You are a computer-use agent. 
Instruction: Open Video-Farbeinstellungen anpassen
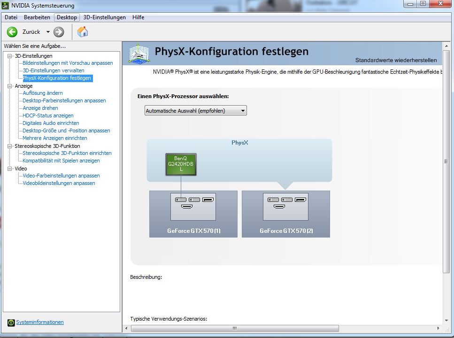(61, 176)
